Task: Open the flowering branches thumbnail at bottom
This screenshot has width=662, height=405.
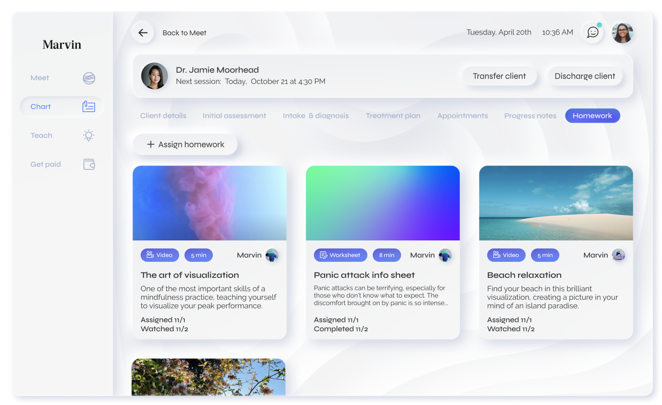Action: click(x=209, y=377)
